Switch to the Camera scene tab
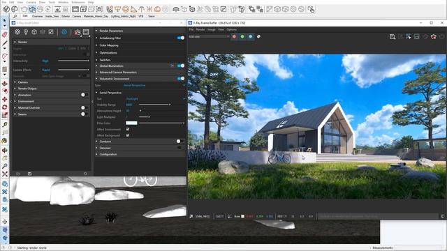This screenshot has width=447, height=251. [x=77, y=17]
